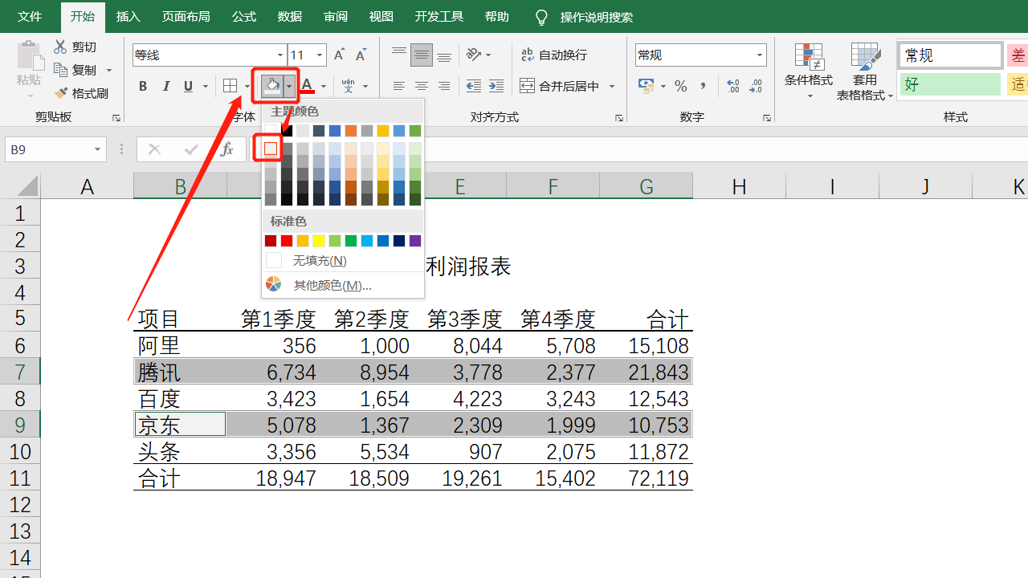Open the number group dialog launcher
This screenshot has height=578, width=1028.
click(x=769, y=118)
